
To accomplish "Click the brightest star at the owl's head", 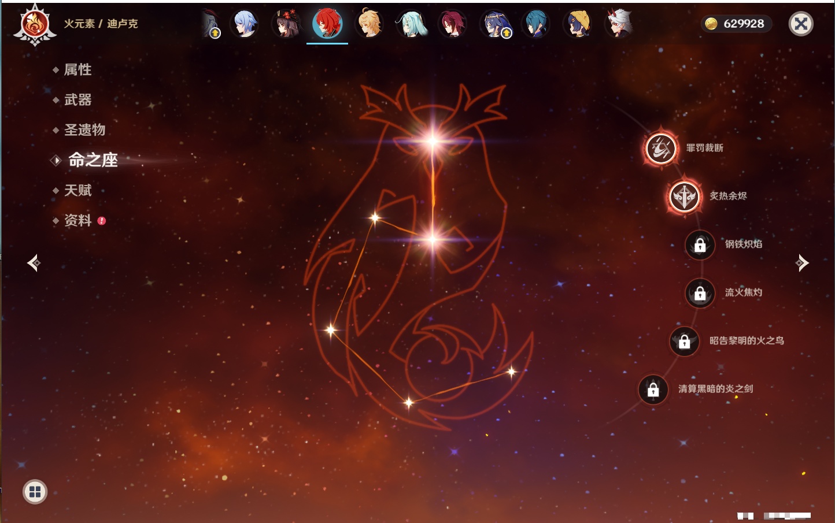I will click(x=432, y=141).
